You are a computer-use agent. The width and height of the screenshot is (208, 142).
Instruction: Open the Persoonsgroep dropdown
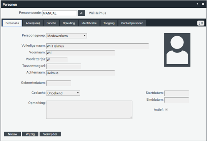pyautogui.click(x=67, y=36)
